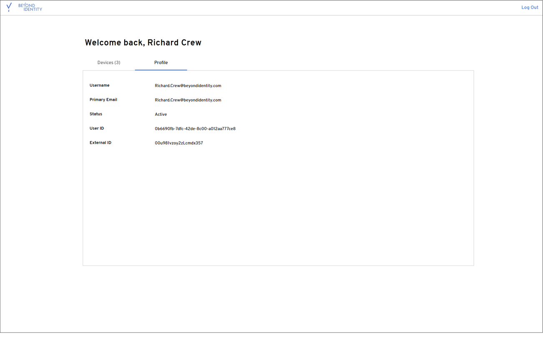Image resolution: width=543 pixels, height=337 pixels.
Task: Click the Status field label
Action: coord(96,114)
